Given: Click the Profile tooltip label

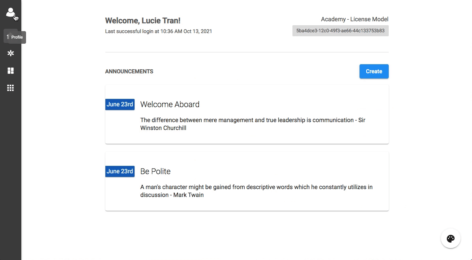Looking at the screenshot, I should [x=17, y=37].
